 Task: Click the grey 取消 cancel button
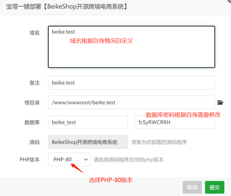(192, 187)
